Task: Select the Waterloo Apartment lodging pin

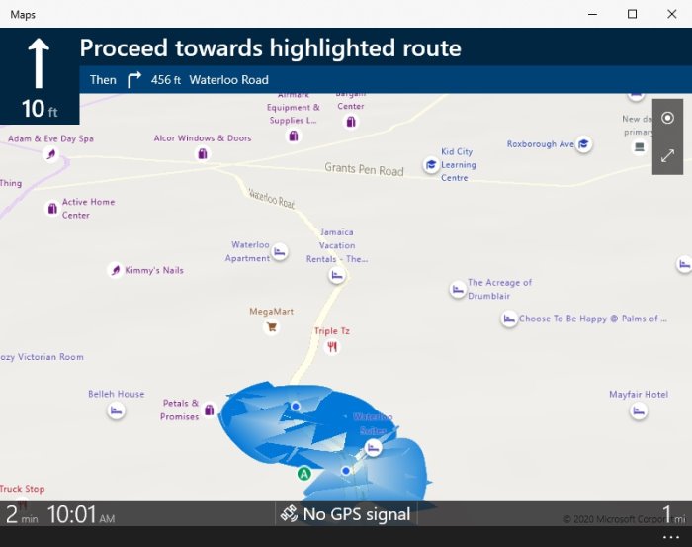Action: tap(280, 252)
